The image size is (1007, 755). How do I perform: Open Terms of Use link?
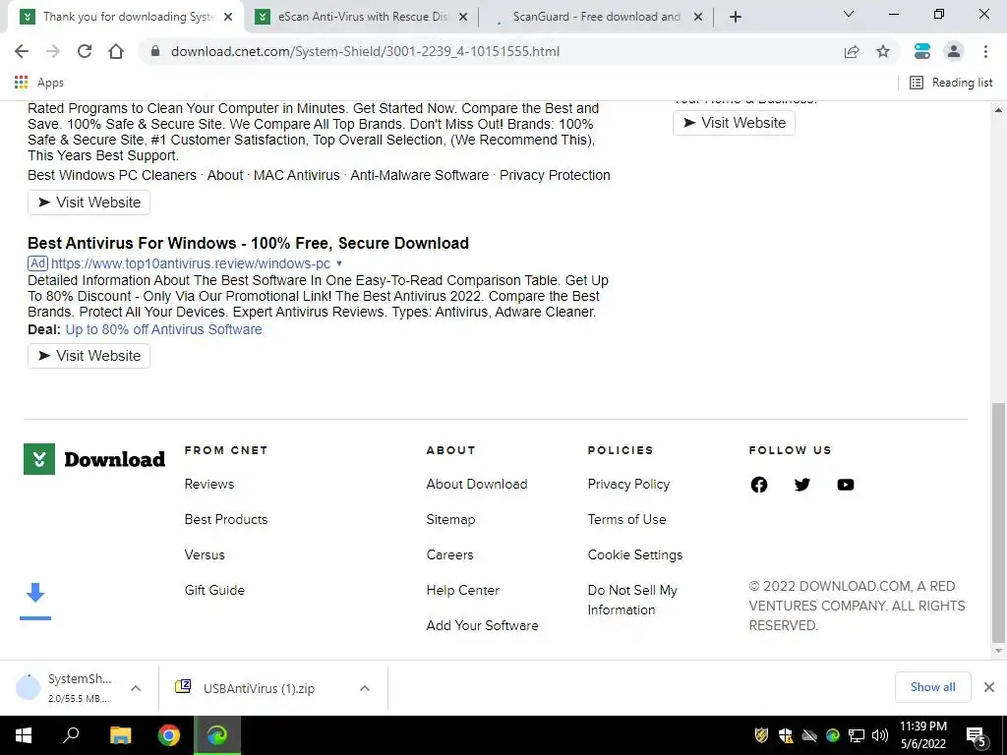626,519
